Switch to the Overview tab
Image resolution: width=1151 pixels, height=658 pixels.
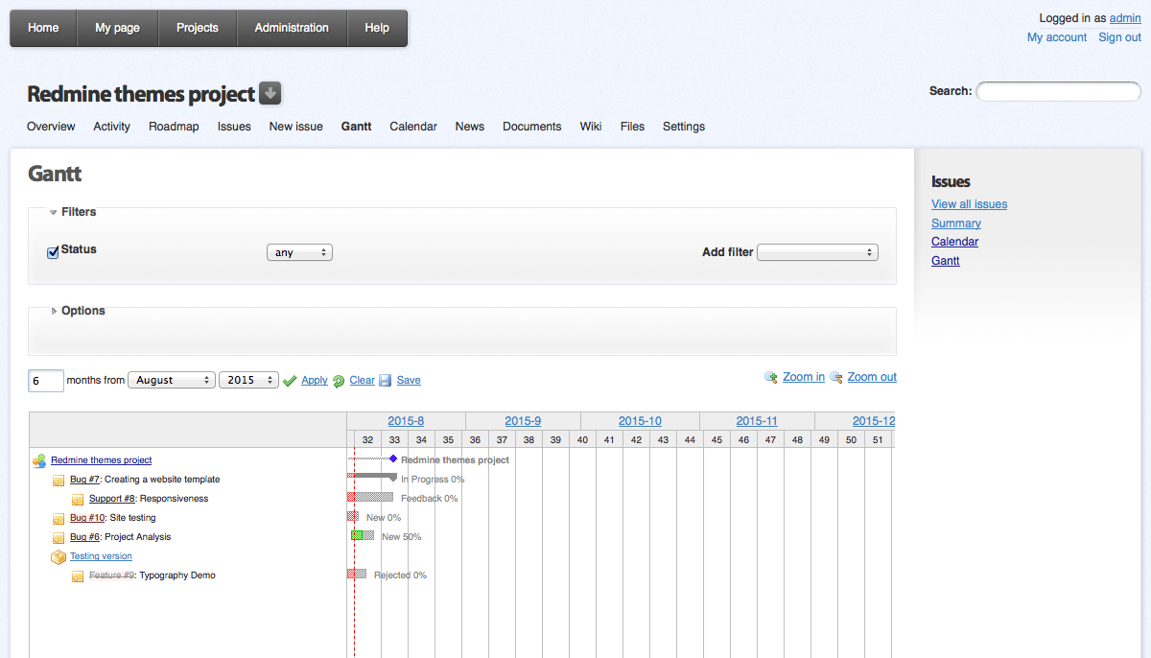(51, 127)
